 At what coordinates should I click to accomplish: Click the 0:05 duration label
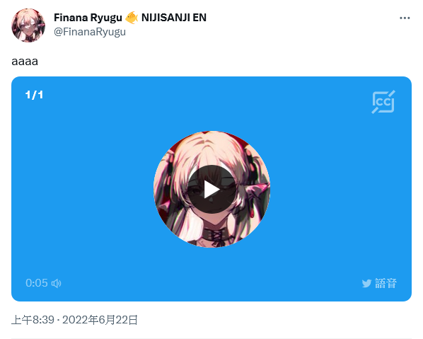[37, 283]
